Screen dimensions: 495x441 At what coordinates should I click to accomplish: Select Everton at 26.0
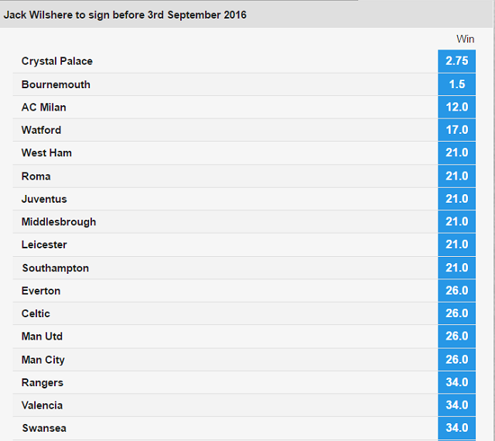pos(456,291)
